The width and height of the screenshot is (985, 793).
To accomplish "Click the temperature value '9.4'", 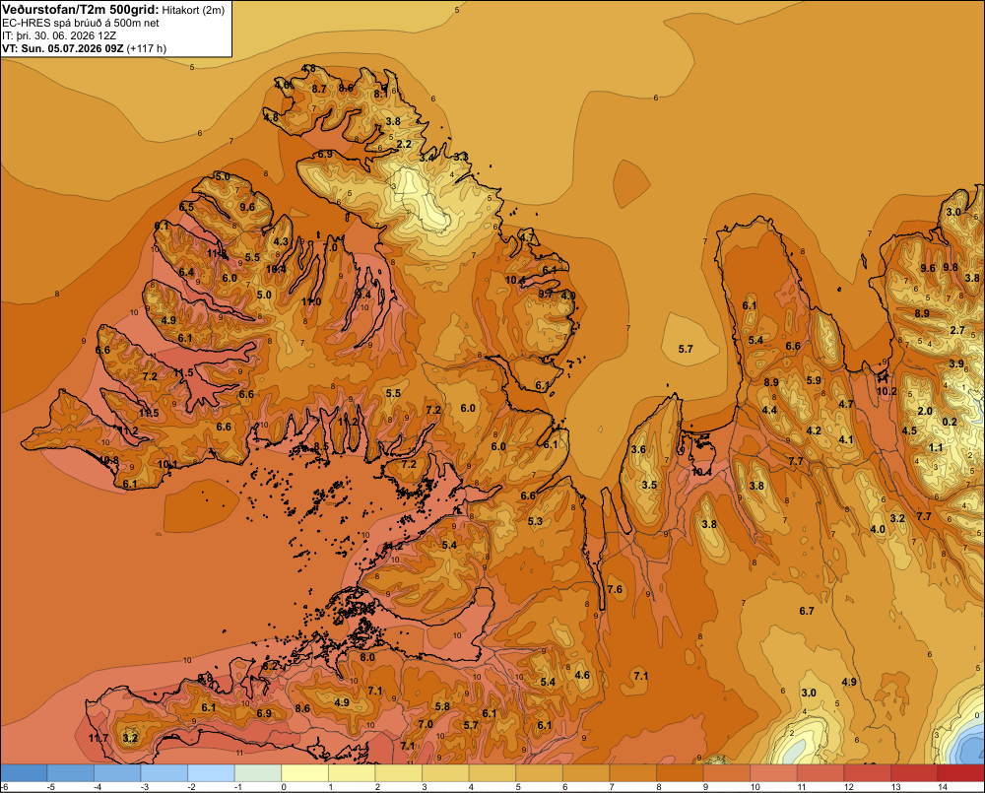I will click(x=363, y=295).
